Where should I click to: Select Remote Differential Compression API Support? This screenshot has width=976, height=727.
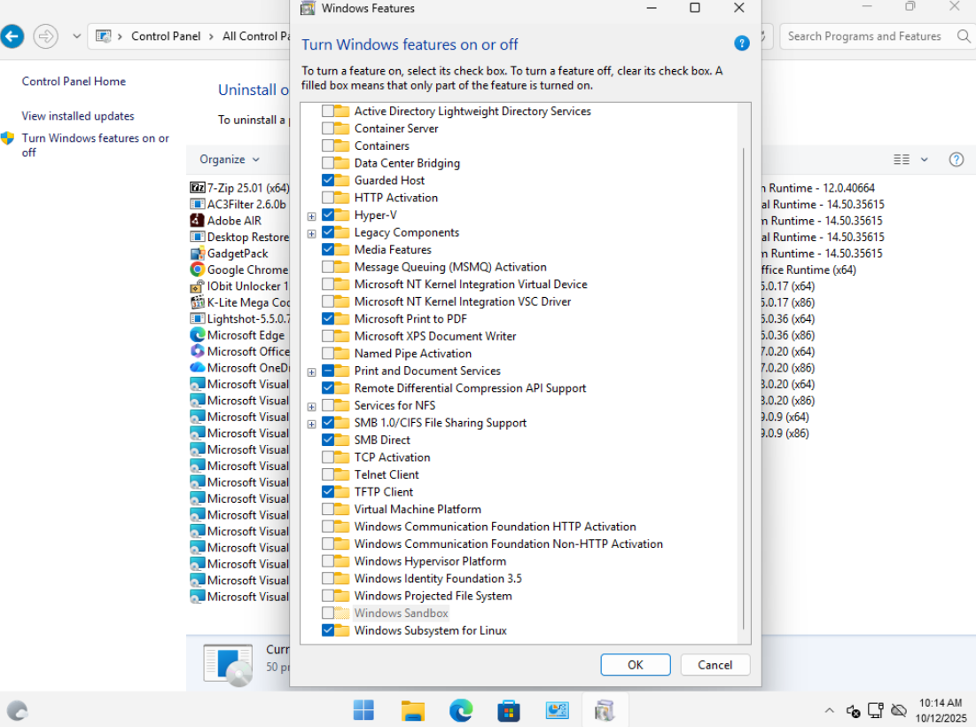point(470,387)
